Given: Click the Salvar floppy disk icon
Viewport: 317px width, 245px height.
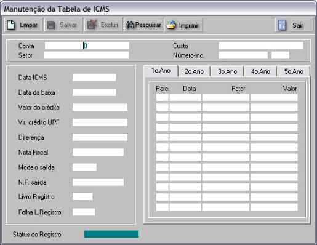Looking at the screenshot, I should pos(51,25).
